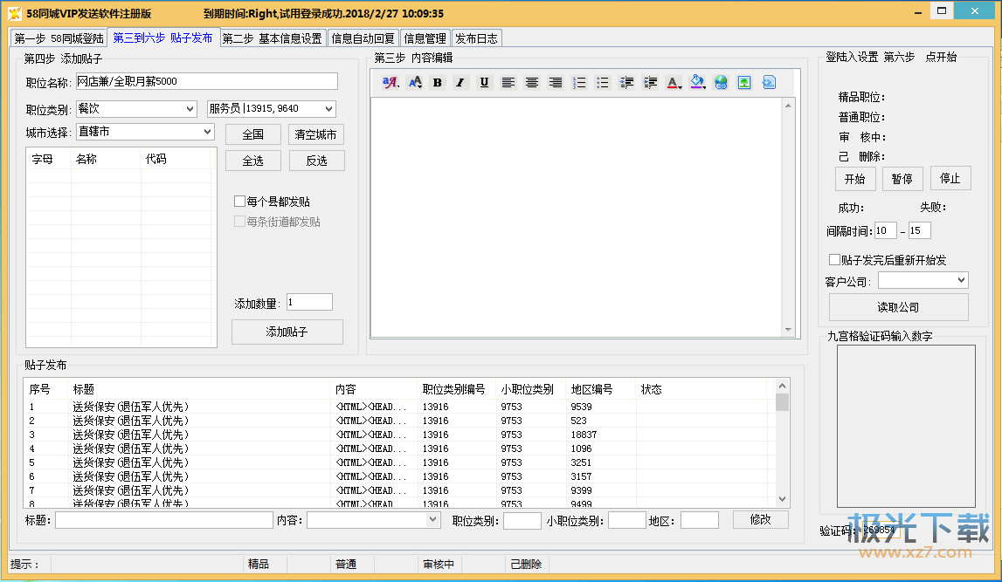Insert an image into the content
1002x582 pixels.
pyautogui.click(x=744, y=82)
